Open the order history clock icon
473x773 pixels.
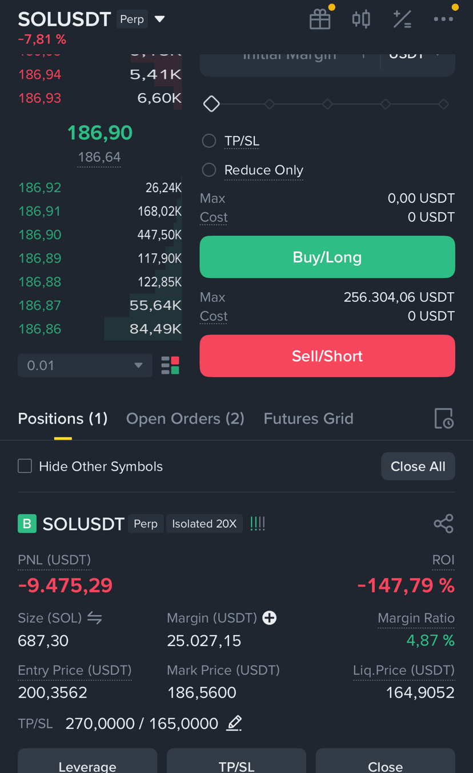tap(444, 419)
